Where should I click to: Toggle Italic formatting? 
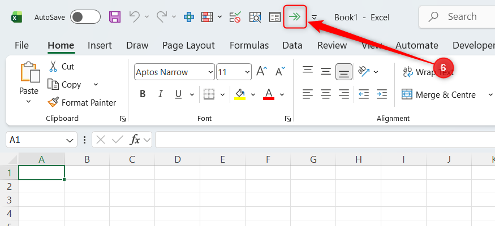point(161,94)
